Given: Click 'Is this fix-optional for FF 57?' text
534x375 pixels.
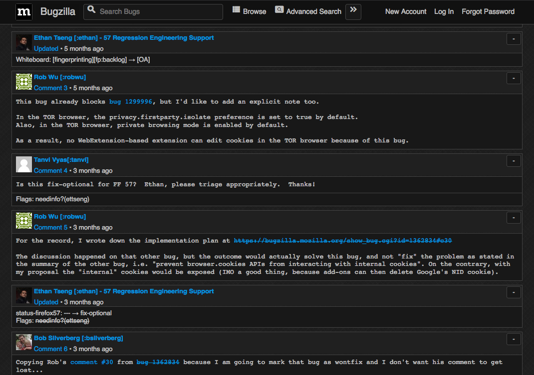Looking at the screenshot, I should point(76,184).
